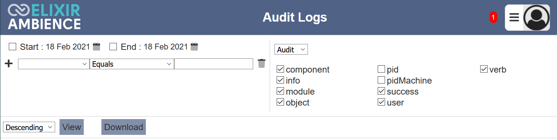Uncheck the component column checkbox
This screenshot has height=140, width=557.
280,69
